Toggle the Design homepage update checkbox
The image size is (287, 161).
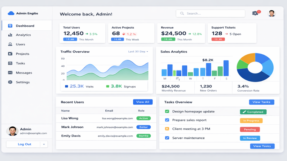(167, 112)
